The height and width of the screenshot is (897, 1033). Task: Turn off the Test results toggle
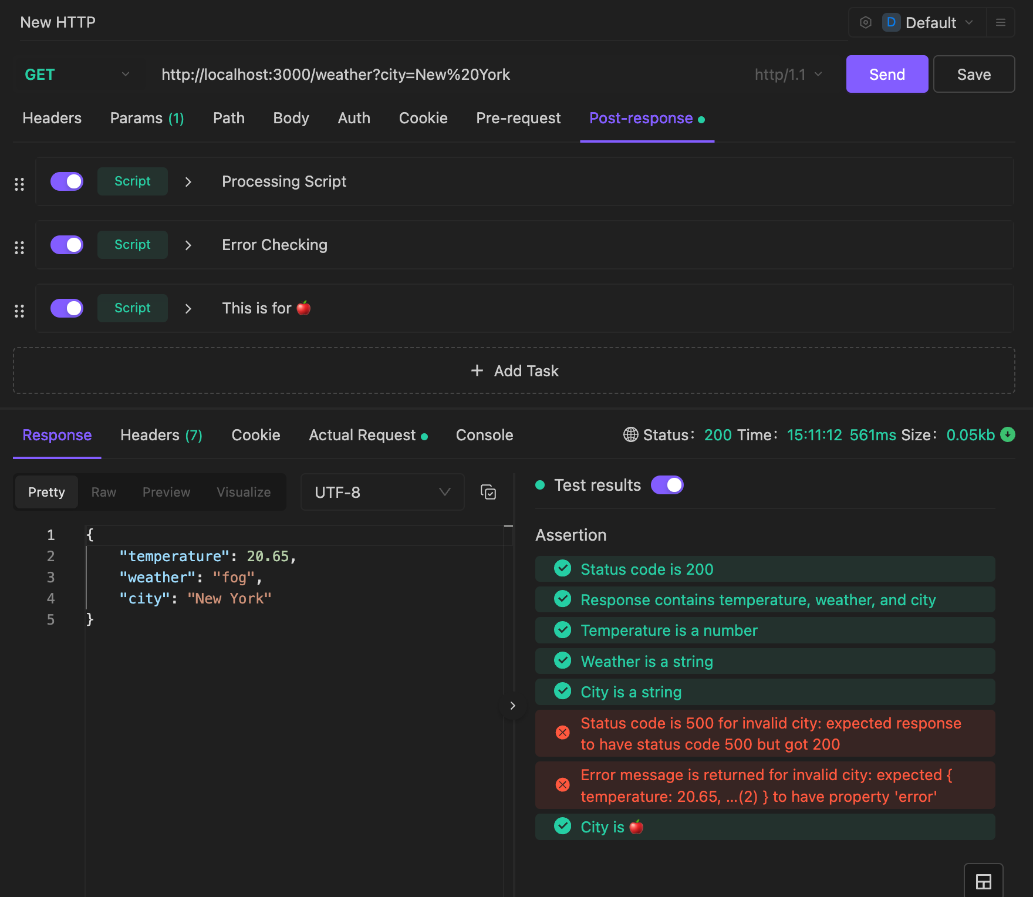coord(667,485)
